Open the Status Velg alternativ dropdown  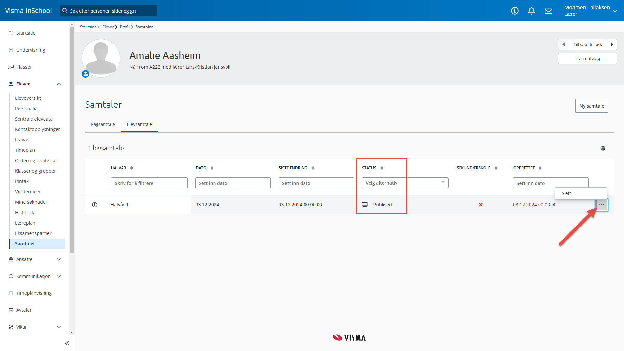[405, 183]
